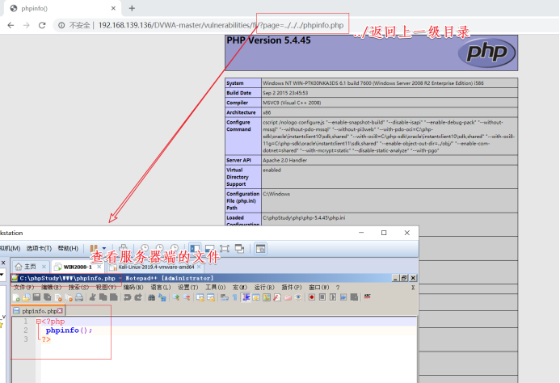560x383 pixels.
Task: Open 设置(T) menu in Notepad++
Action: (188, 288)
